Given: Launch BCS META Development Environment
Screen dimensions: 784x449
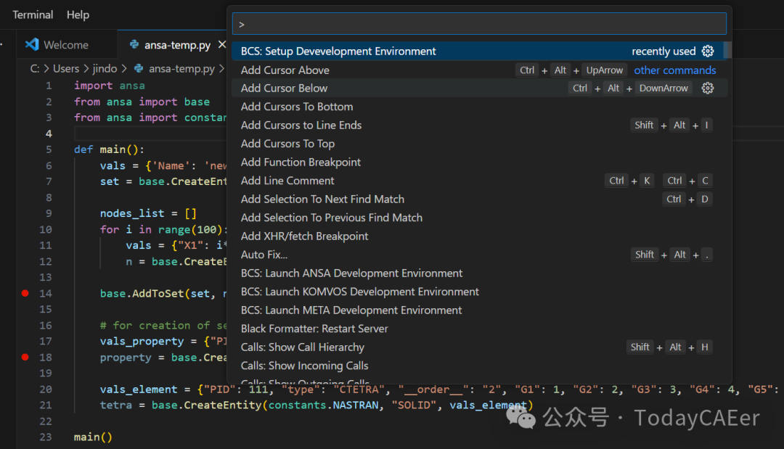Looking at the screenshot, I should point(478,310).
